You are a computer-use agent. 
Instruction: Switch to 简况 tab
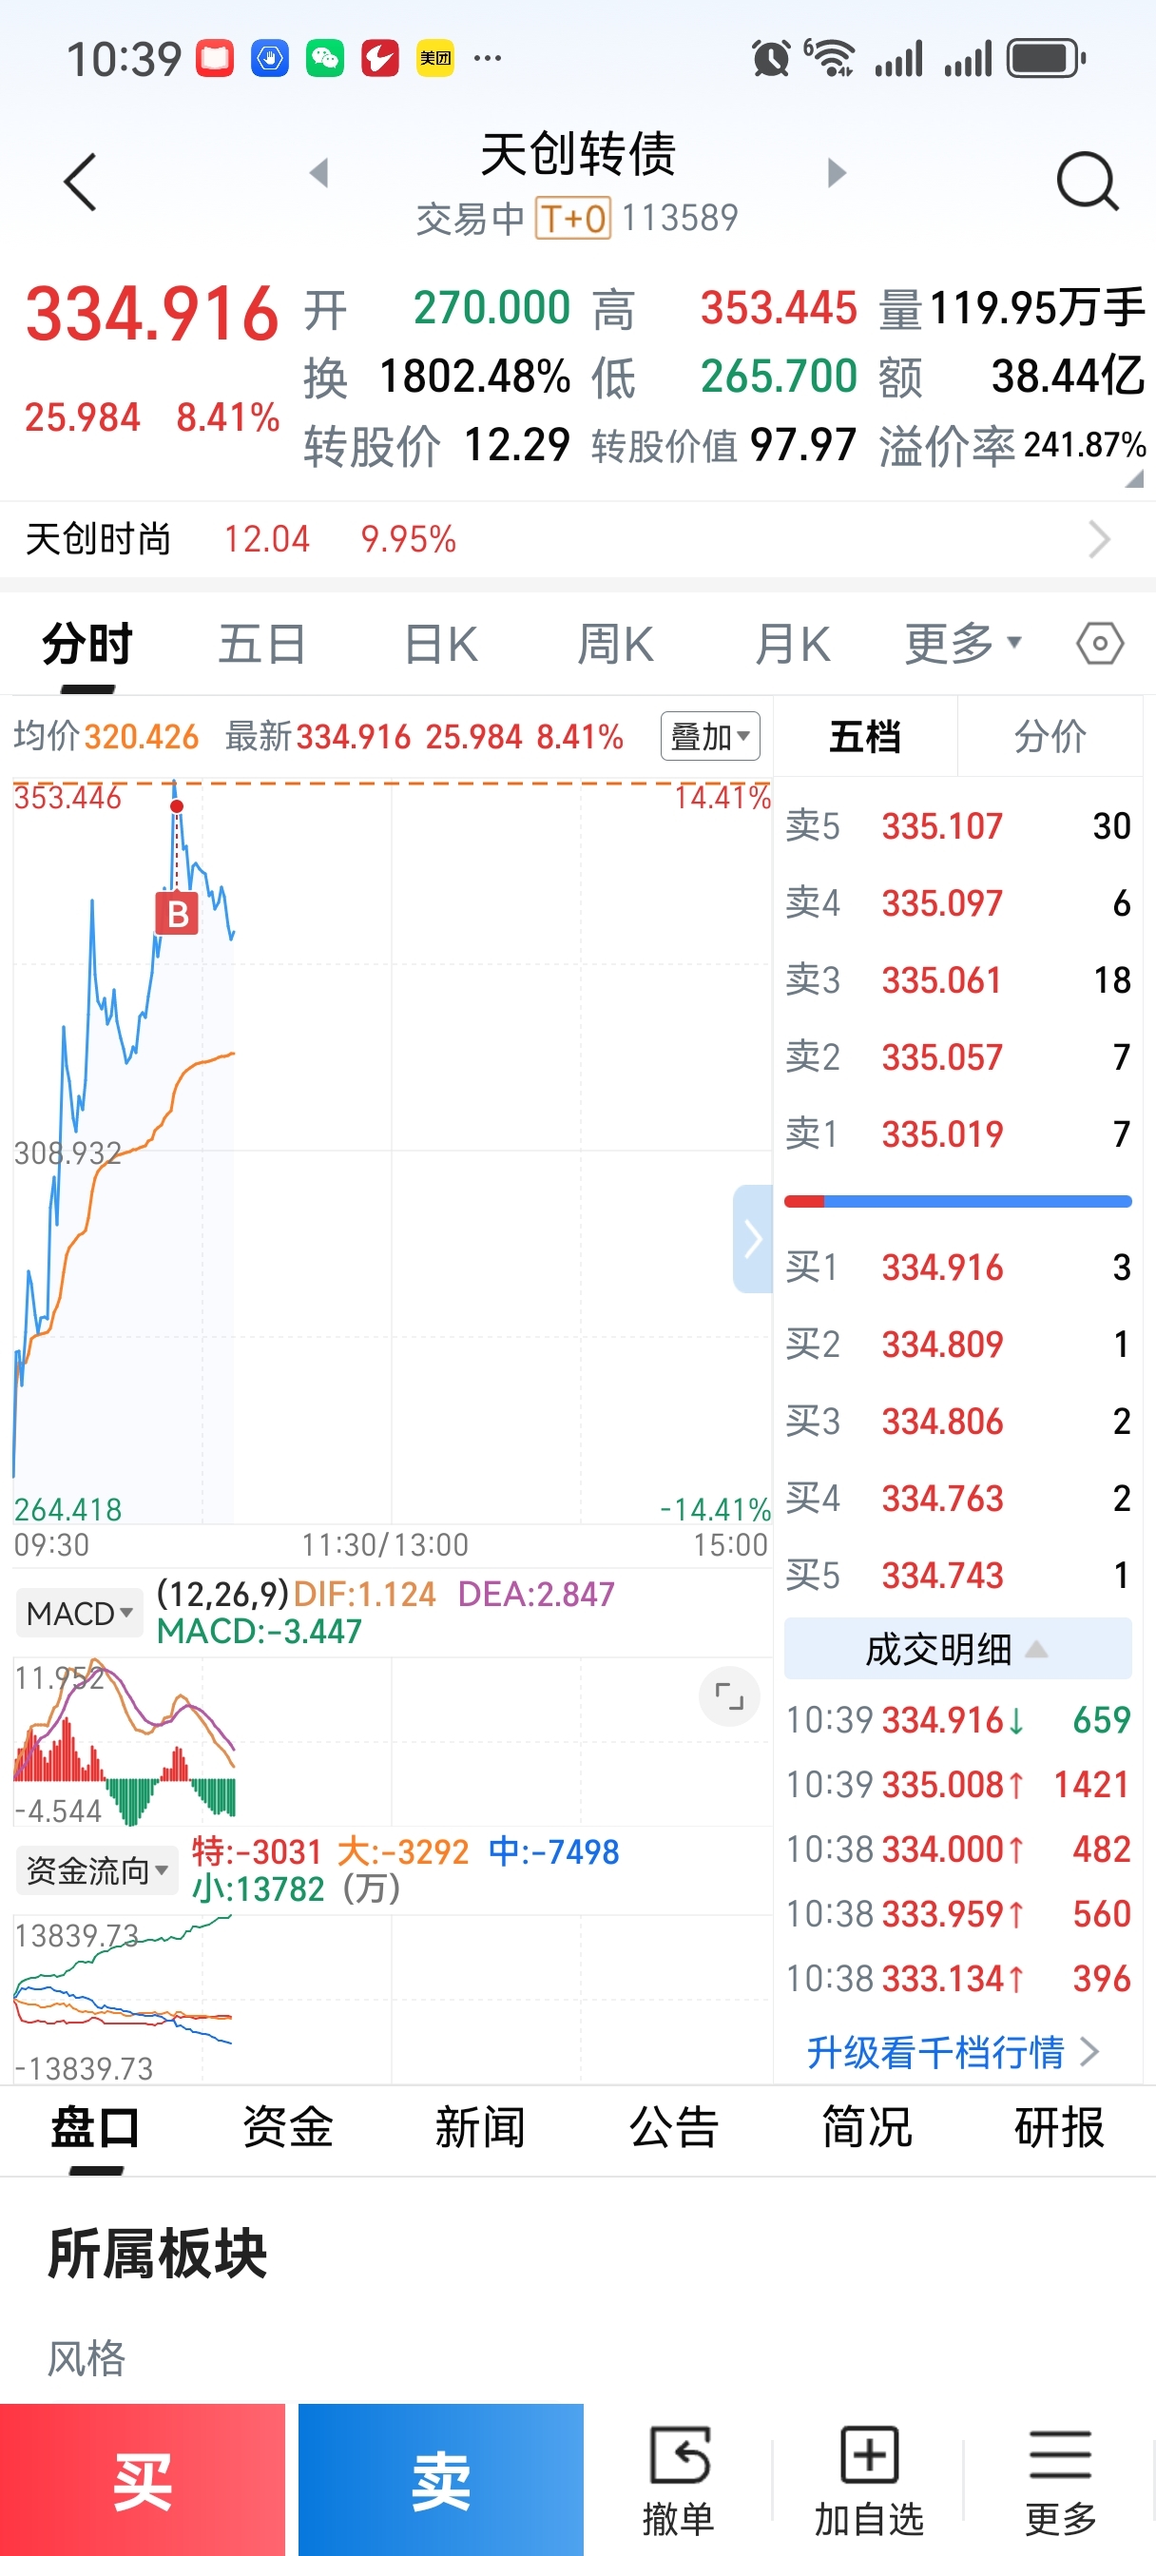click(x=866, y=2128)
